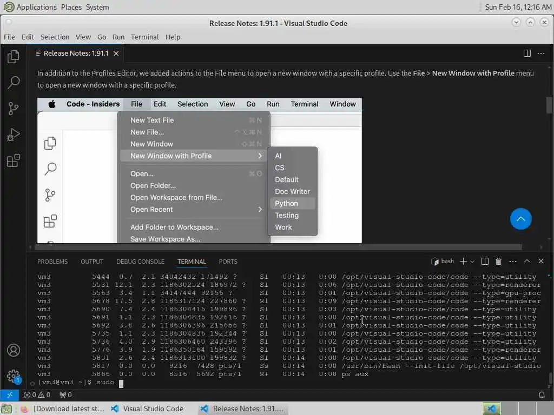Open the Selection menu

(55, 37)
